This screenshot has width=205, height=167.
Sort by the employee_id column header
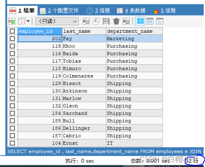click(x=40, y=31)
